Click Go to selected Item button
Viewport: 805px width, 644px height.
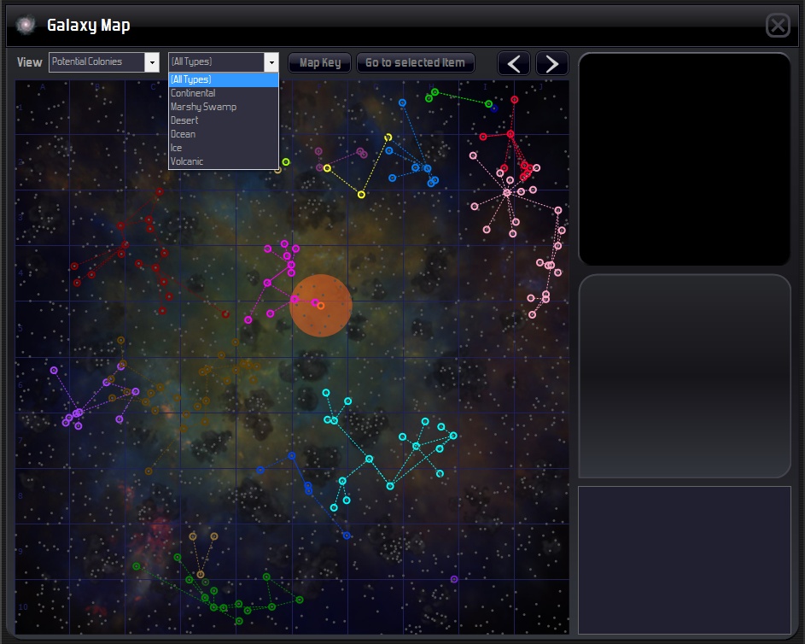click(416, 62)
